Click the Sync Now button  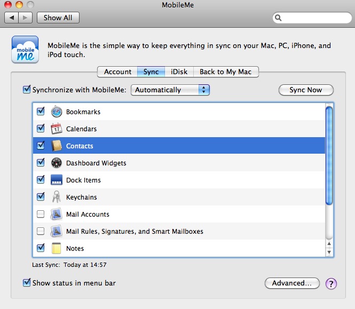(306, 90)
